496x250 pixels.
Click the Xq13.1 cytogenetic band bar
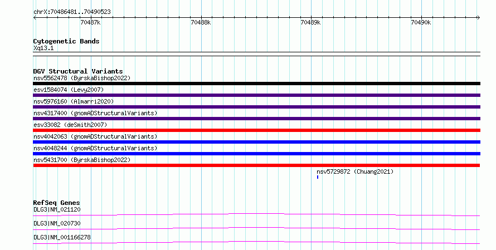[256, 54]
